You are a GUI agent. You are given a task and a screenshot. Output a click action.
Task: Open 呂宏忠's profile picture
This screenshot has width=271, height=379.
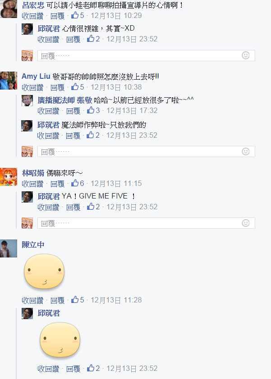[x=9, y=9]
